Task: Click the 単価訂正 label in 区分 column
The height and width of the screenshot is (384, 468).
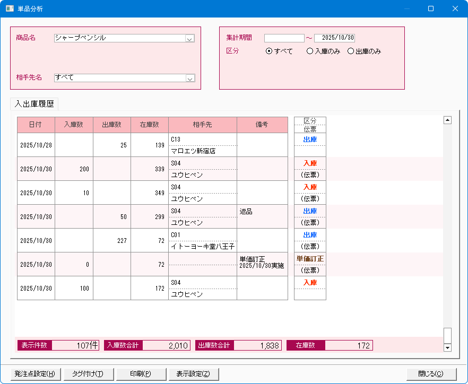Action: coord(310,259)
